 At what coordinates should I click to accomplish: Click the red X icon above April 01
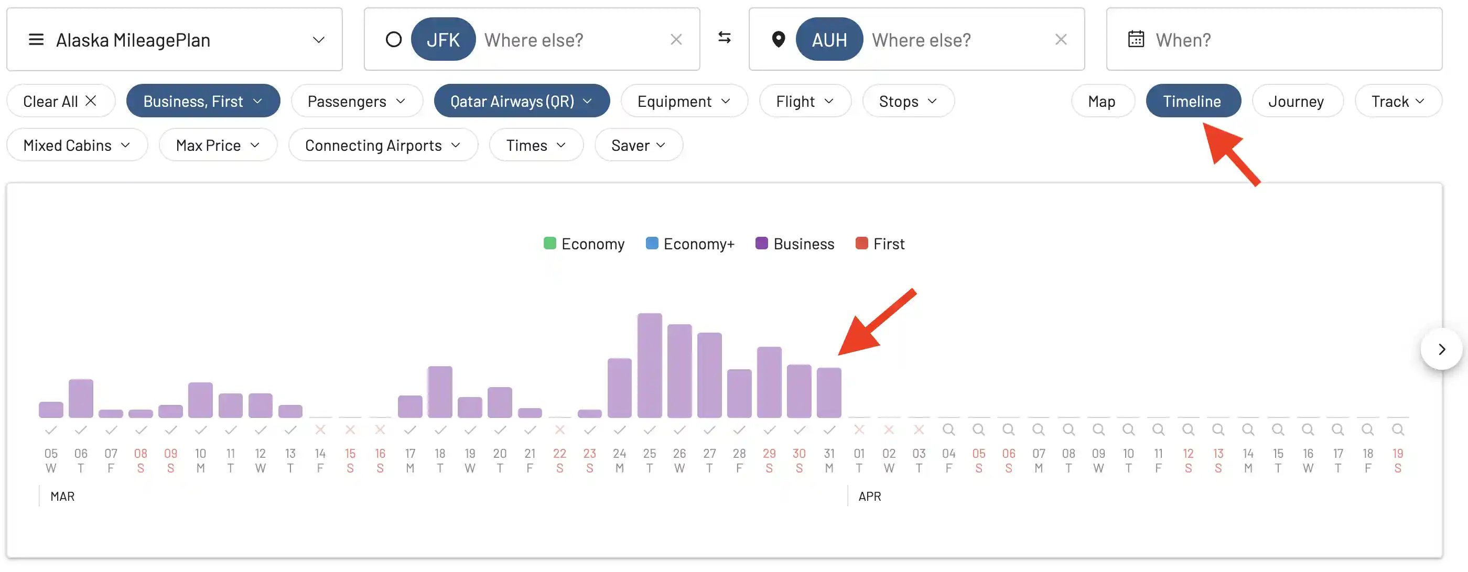tap(859, 430)
